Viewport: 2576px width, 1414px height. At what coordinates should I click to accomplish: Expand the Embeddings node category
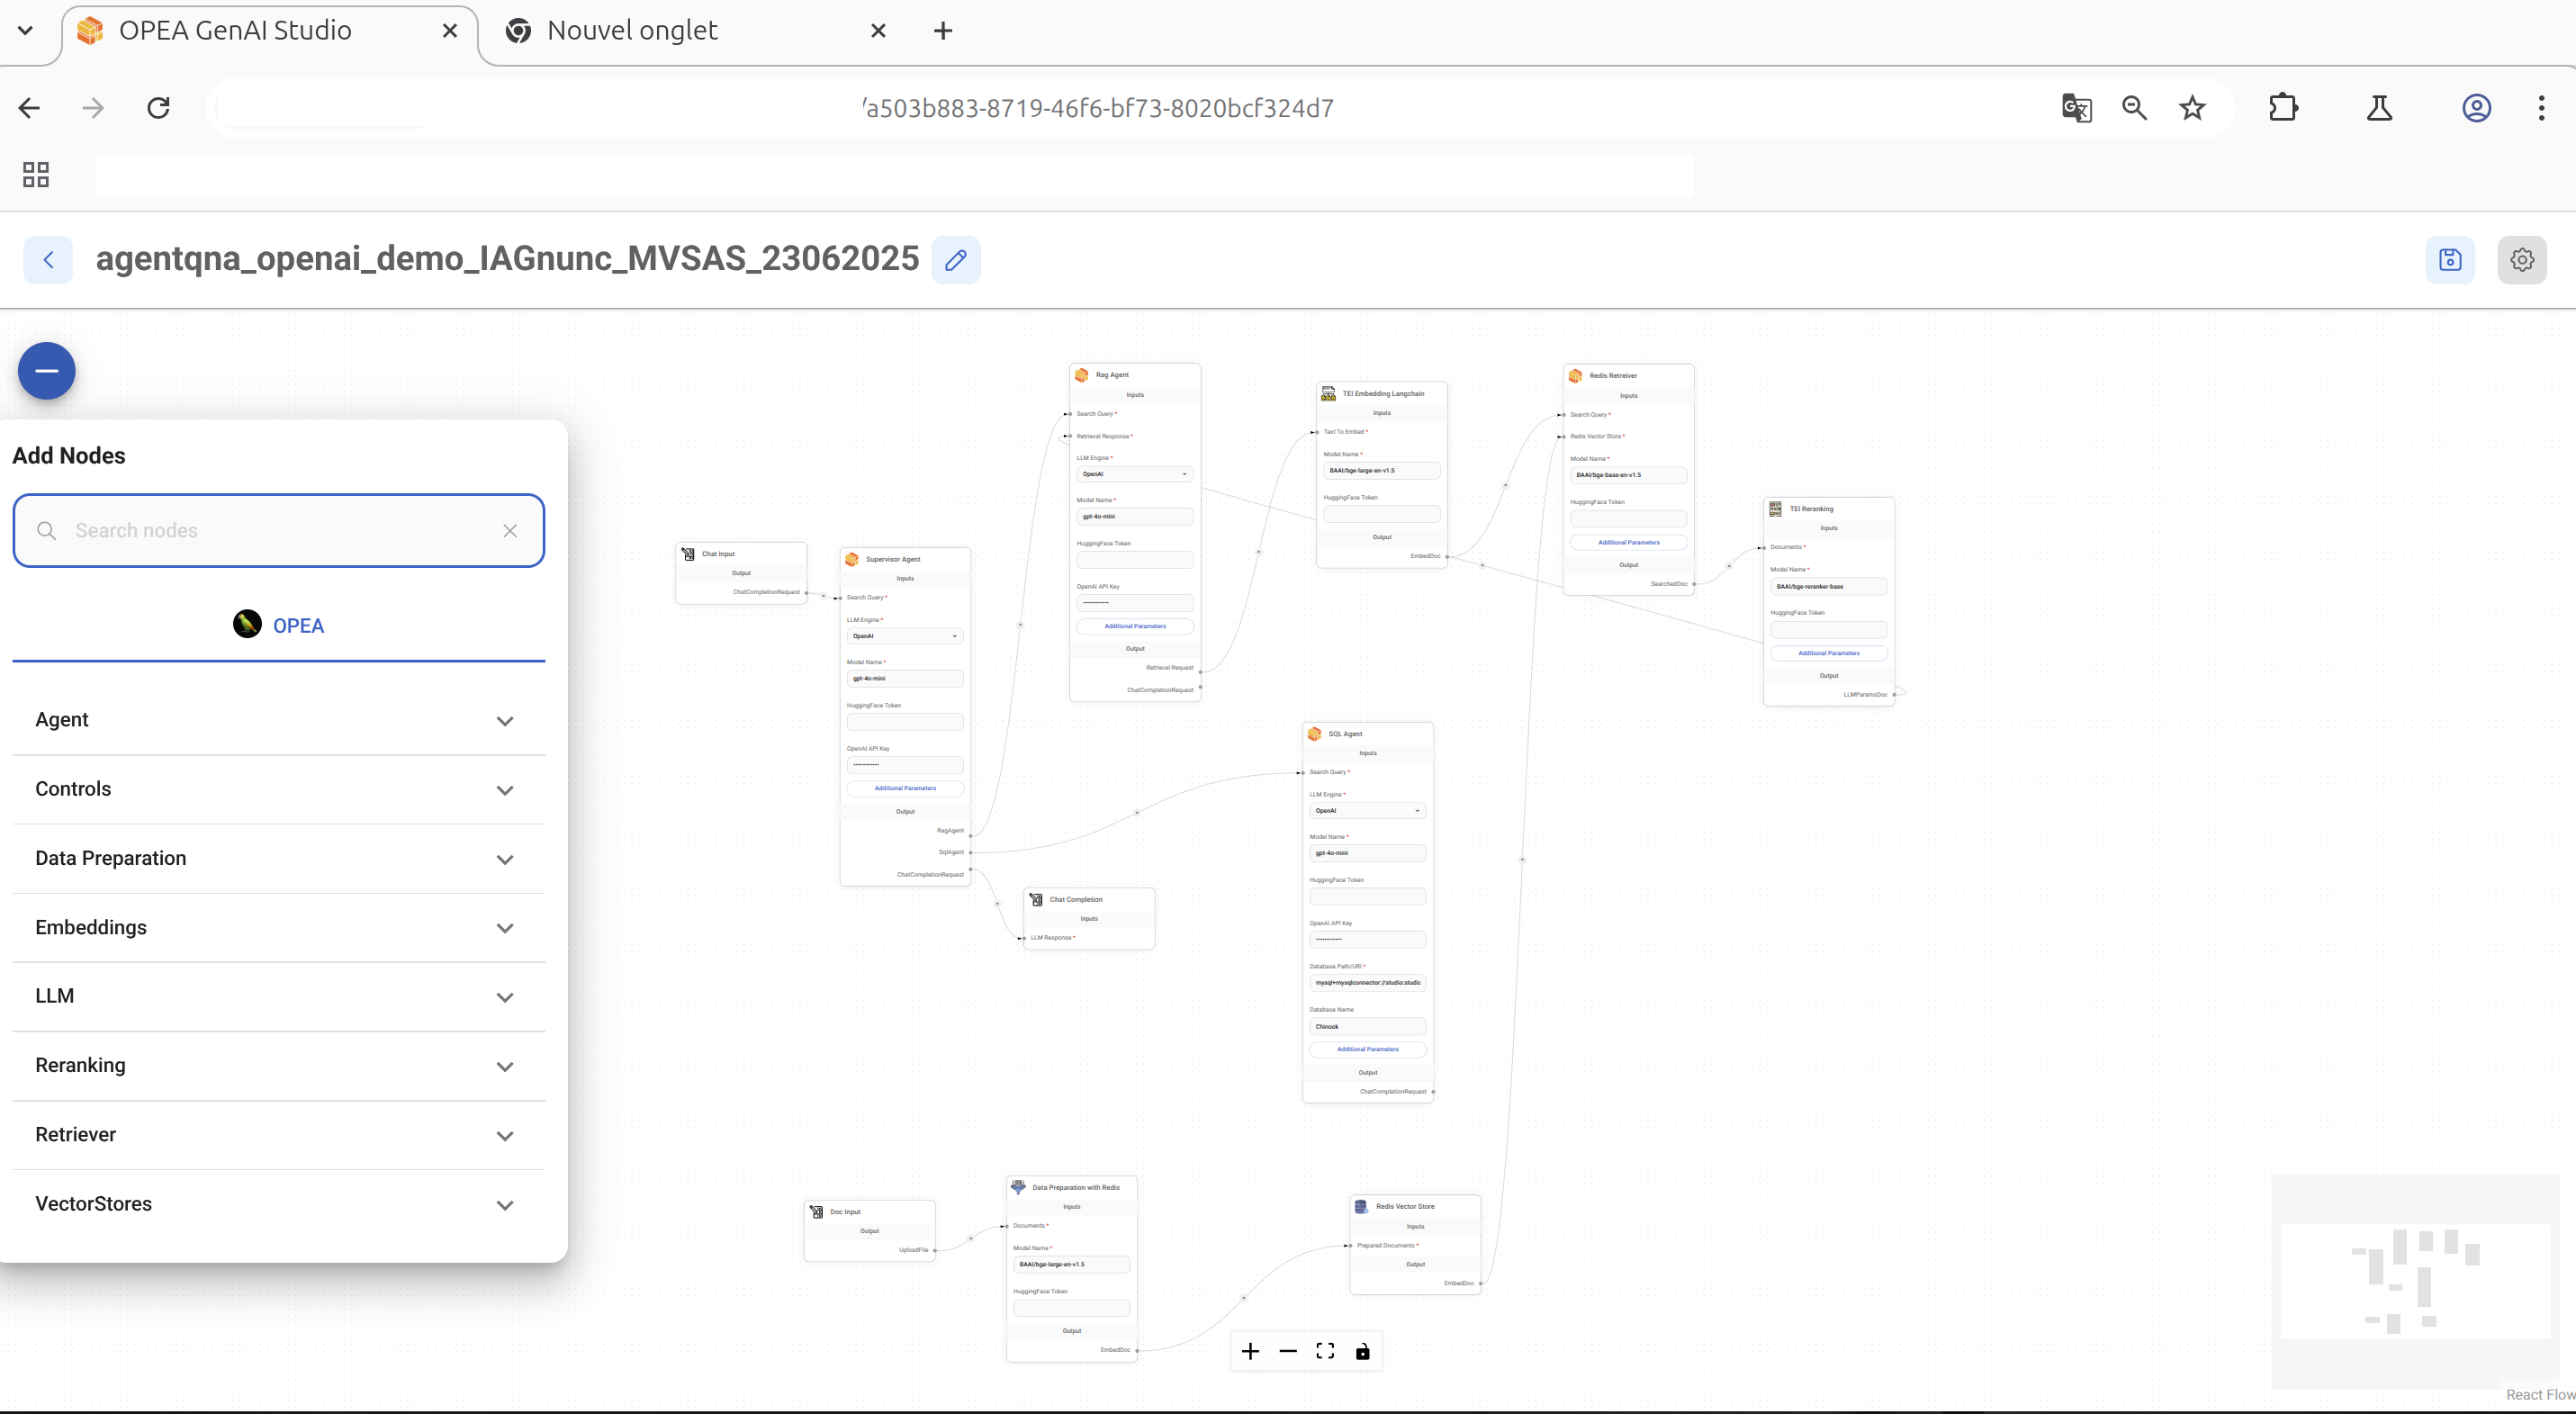tap(278, 927)
